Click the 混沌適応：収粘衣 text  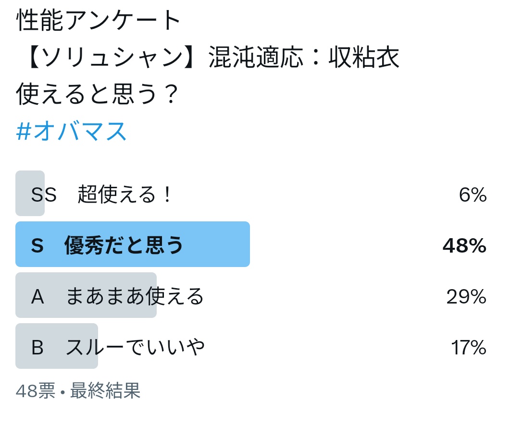(304, 58)
